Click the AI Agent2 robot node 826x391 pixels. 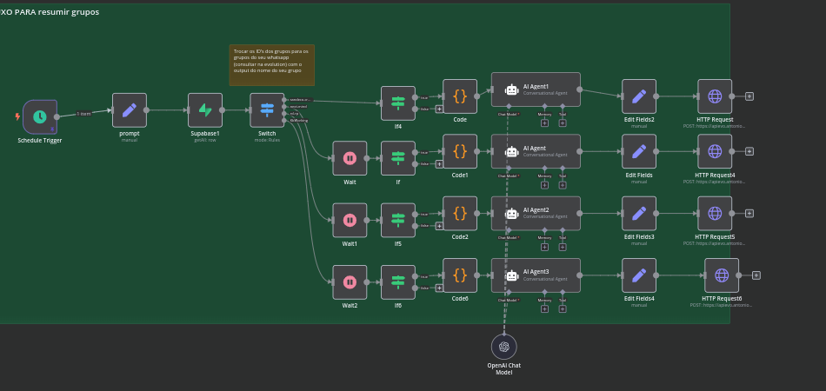tap(536, 213)
